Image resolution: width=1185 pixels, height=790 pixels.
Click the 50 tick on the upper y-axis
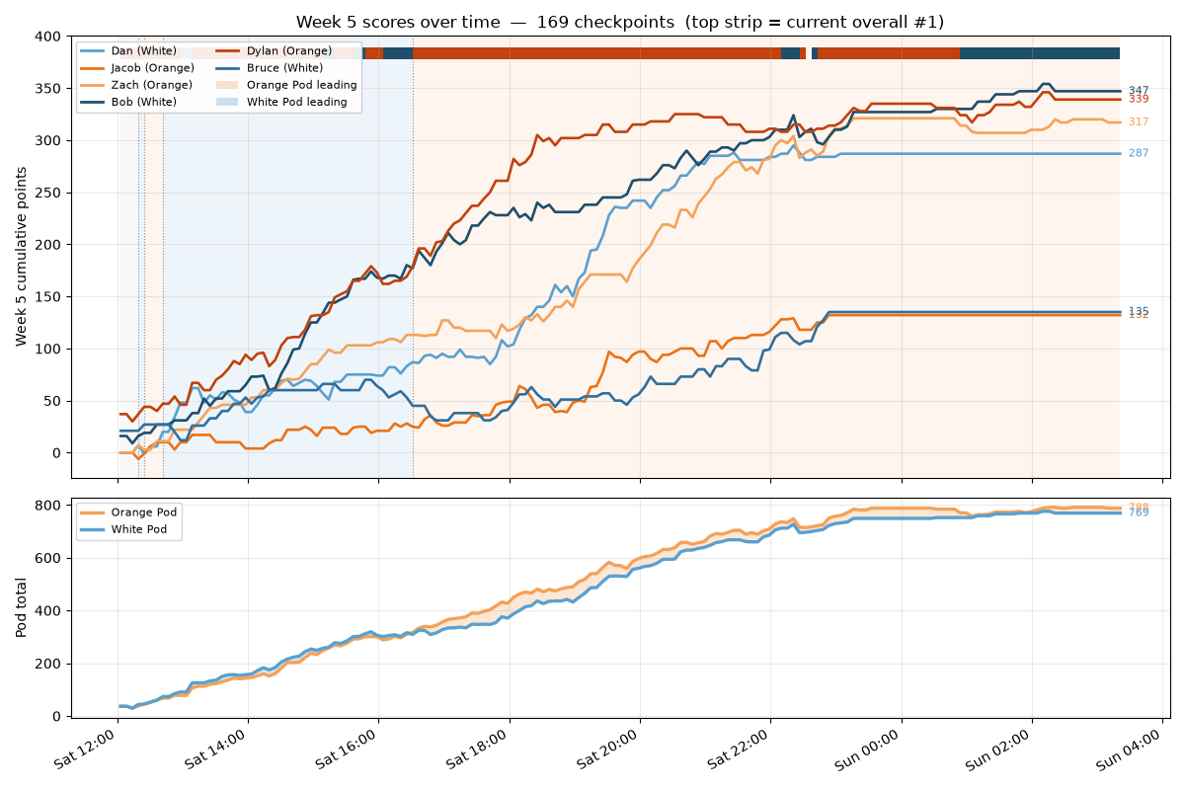point(53,401)
